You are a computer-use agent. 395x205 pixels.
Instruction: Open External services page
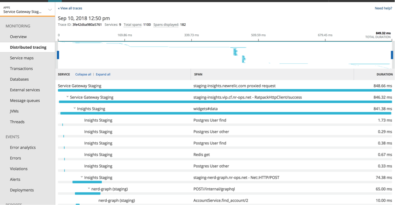[x=25, y=90]
